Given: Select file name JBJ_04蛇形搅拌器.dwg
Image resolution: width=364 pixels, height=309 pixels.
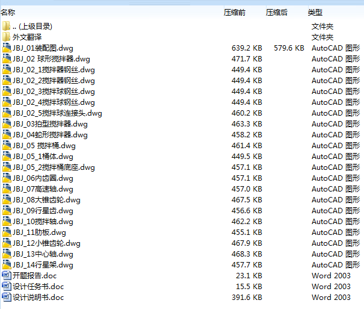Looking at the screenshot, I should pyautogui.click(x=50, y=135).
